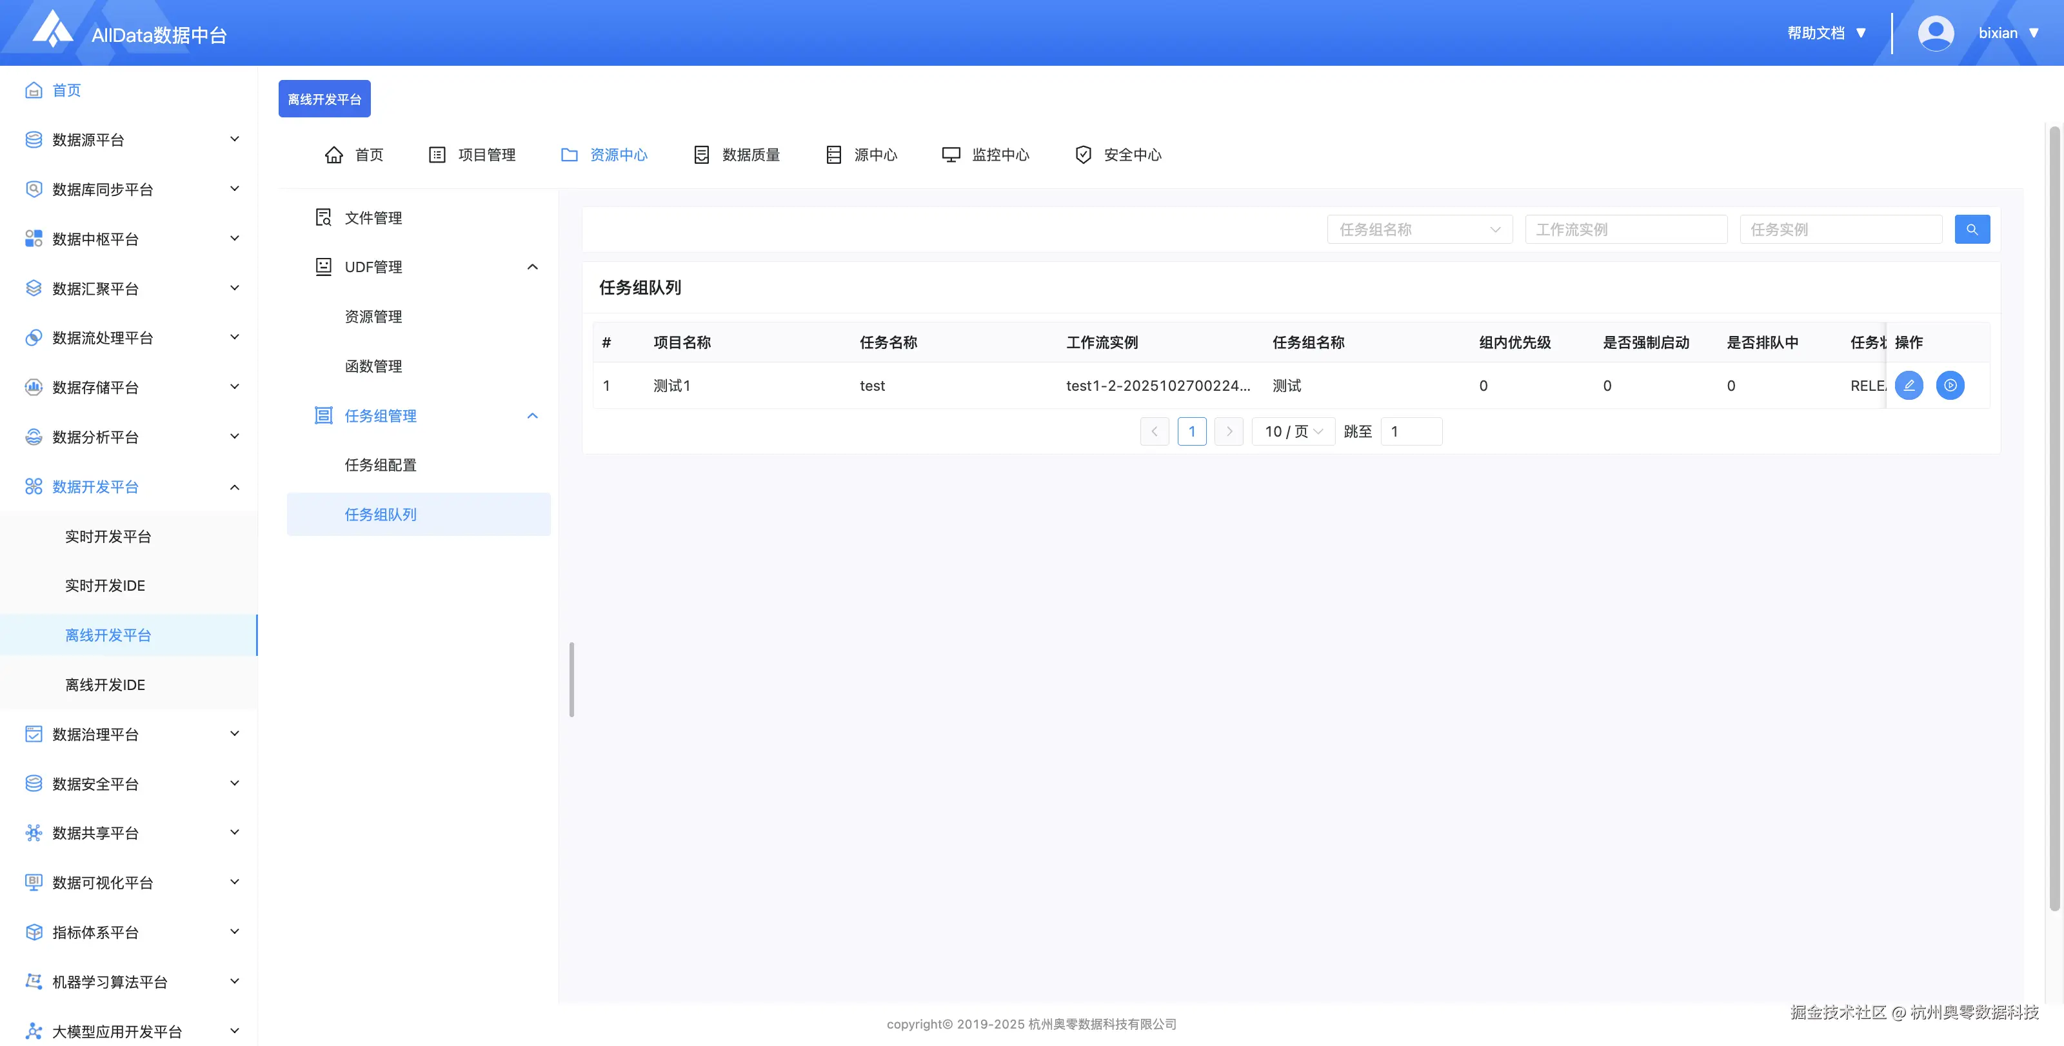Click the 文件管理 file icon
The width and height of the screenshot is (2064, 1046).
click(x=323, y=218)
